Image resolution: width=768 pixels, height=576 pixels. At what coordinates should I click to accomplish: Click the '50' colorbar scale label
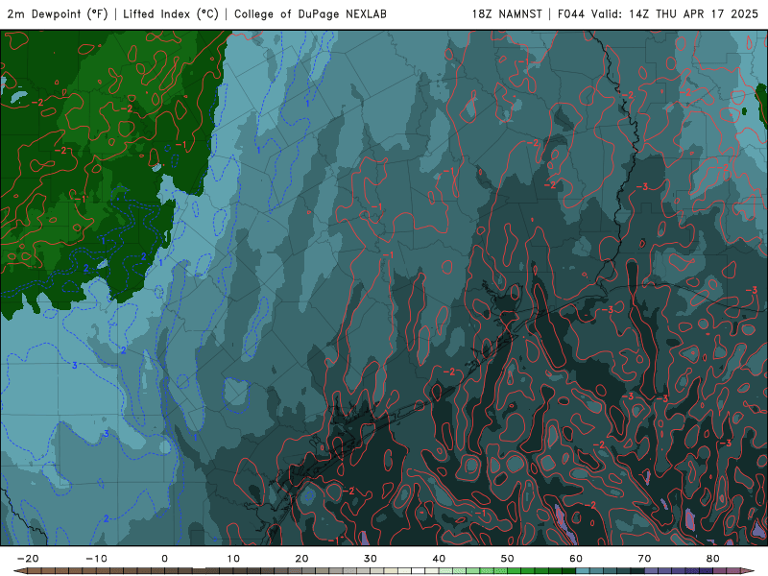point(508,559)
